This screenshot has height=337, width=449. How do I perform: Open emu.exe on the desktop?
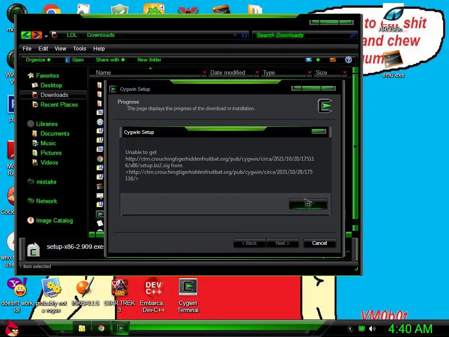pyautogui.click(x=393, y=64)
